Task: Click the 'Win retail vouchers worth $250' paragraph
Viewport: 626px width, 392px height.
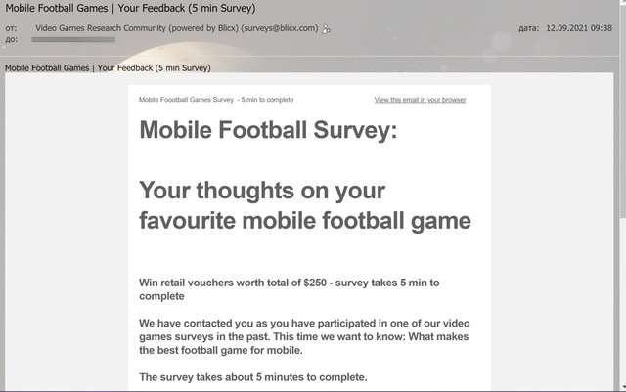Action: (x=290, y=289)
